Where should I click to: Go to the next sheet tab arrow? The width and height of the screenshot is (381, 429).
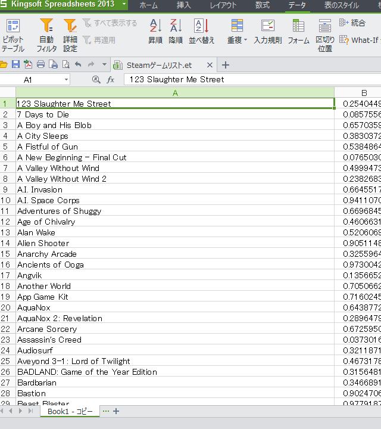(20, 411)
